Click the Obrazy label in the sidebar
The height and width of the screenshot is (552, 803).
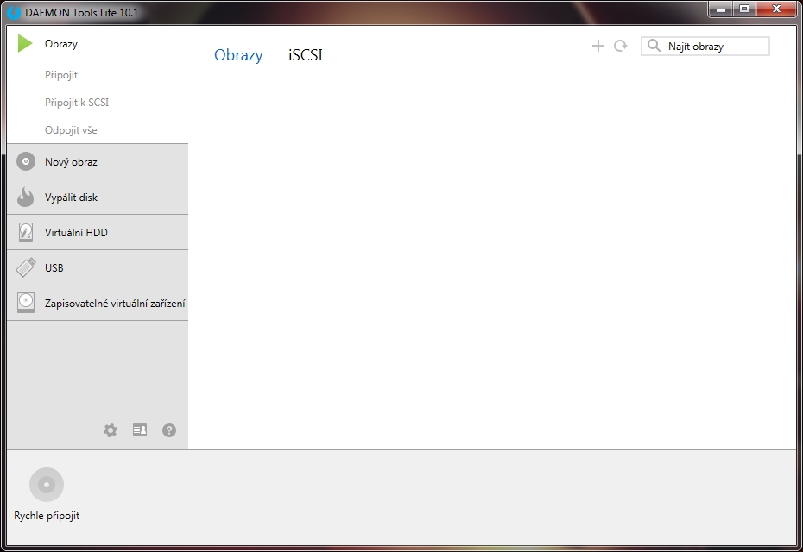coord(61,44)
